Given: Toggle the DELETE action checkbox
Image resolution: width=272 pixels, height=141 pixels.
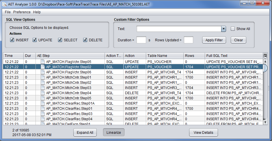Looking at the screenshot, I should (x=85, y=40).
